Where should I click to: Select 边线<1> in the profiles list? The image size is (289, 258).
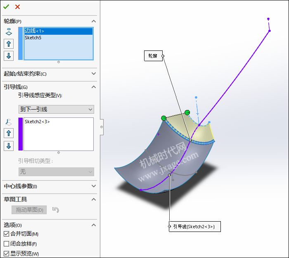coord(59,31)
